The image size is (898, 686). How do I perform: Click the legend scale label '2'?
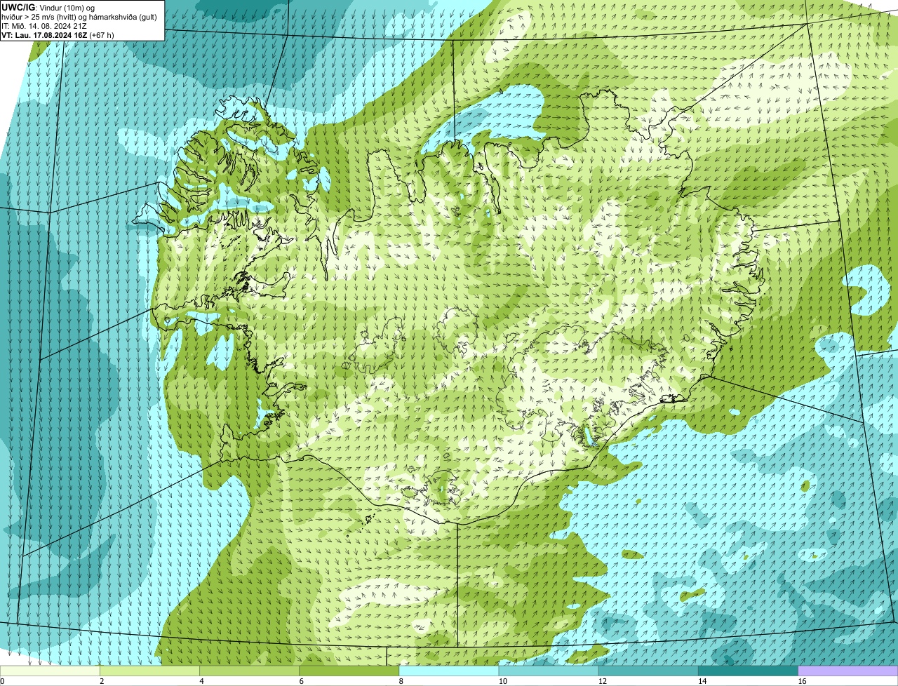click(x=102, y=681)
